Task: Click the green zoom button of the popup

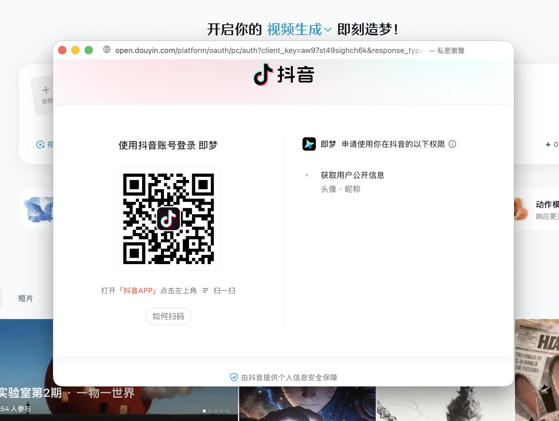Action: coord(89,50)
